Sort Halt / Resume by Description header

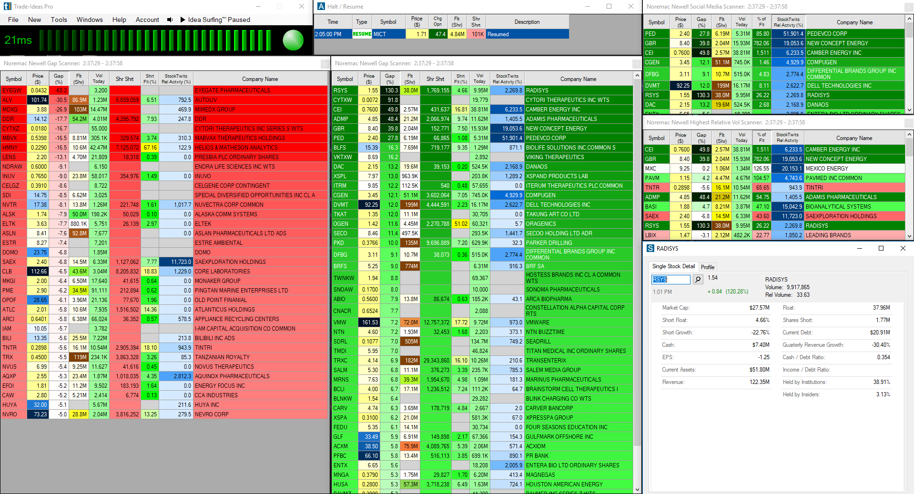527,22
